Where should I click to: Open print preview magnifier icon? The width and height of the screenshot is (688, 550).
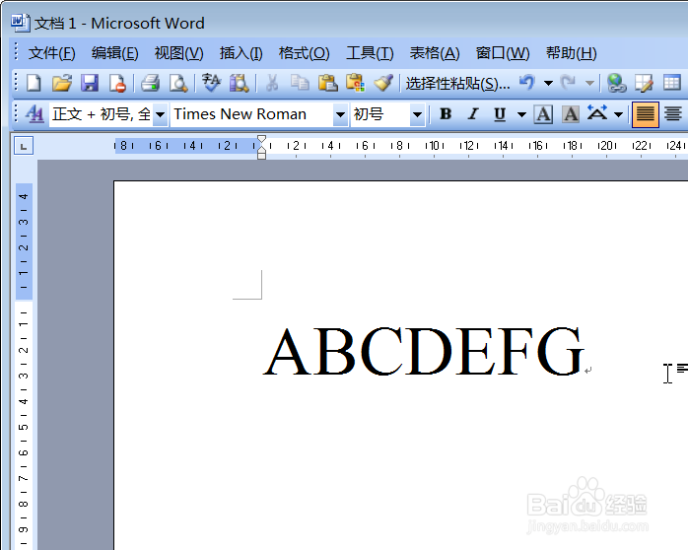point(178,83)
